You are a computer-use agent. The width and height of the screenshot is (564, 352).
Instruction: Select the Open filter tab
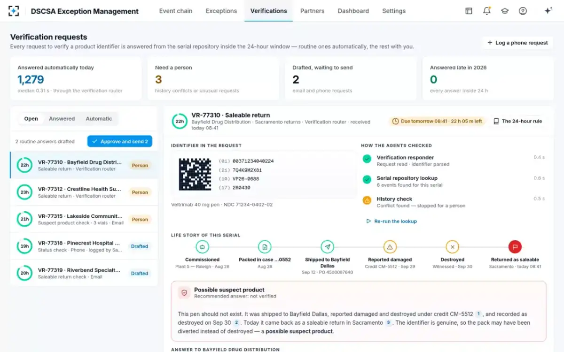31,119
